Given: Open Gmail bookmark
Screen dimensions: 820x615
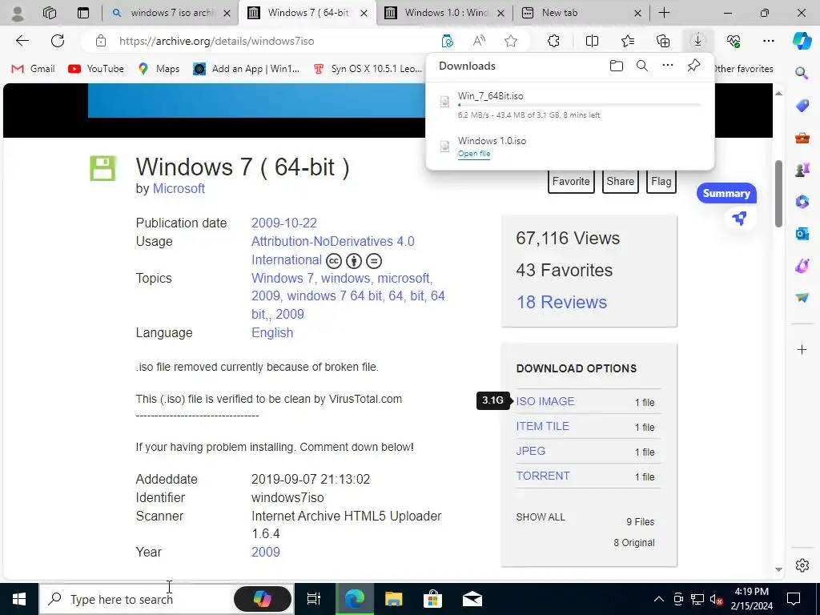Looking at the screenshot, I should click(34, 69).
